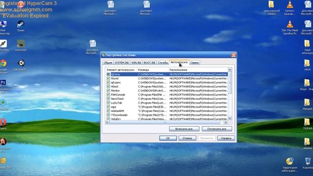Click the startup list scroll-down arrow
This screenshot has width=313, height=176.
tap(230, 118)
